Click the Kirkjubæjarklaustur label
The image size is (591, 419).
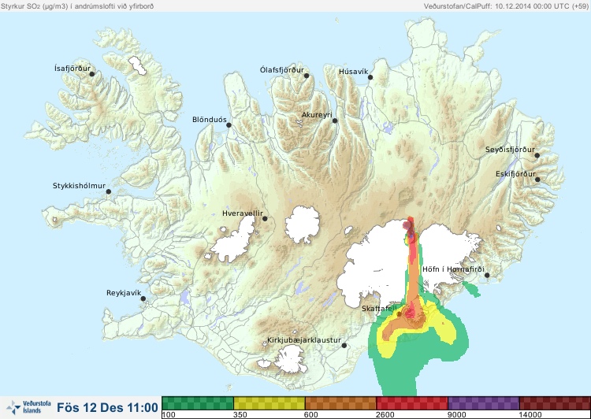point(304,340)
